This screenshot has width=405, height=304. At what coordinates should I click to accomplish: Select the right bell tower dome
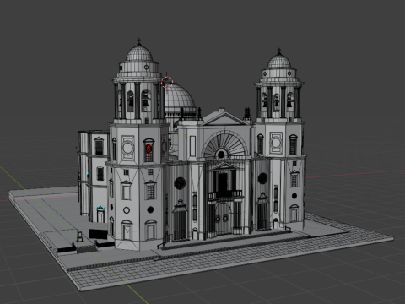click(279, 62)
